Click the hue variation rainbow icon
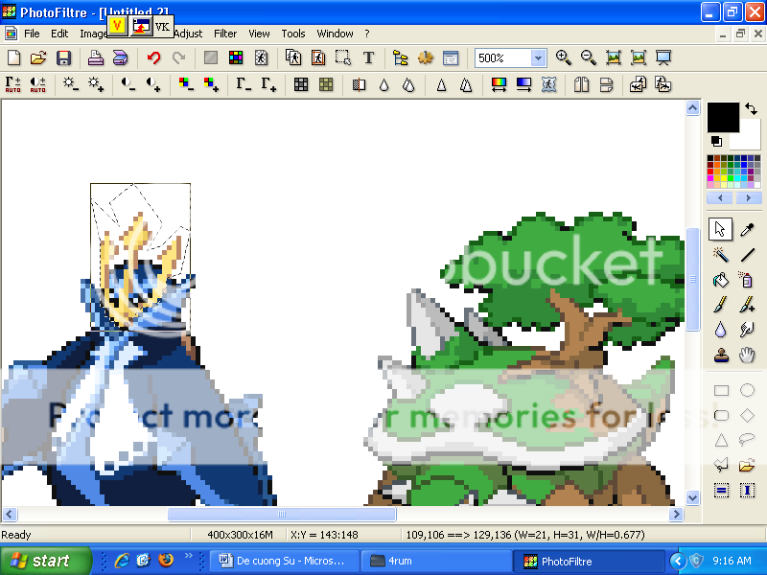Screen dimensions: 767x575 click(499, 84)
